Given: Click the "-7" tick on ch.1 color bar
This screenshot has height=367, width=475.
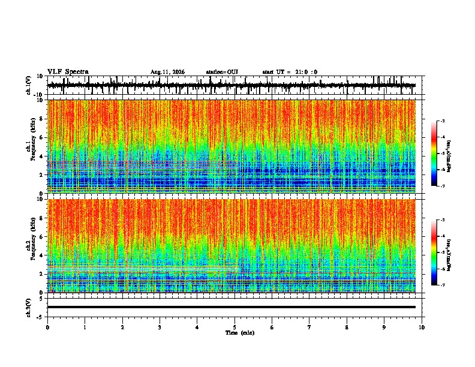Looking at the screenshot, I should point(442,186).
